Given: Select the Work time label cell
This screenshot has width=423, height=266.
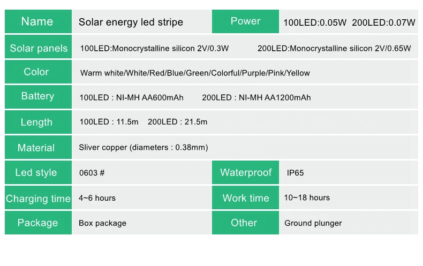Looking at the screenshot, I should click(246, 198).
